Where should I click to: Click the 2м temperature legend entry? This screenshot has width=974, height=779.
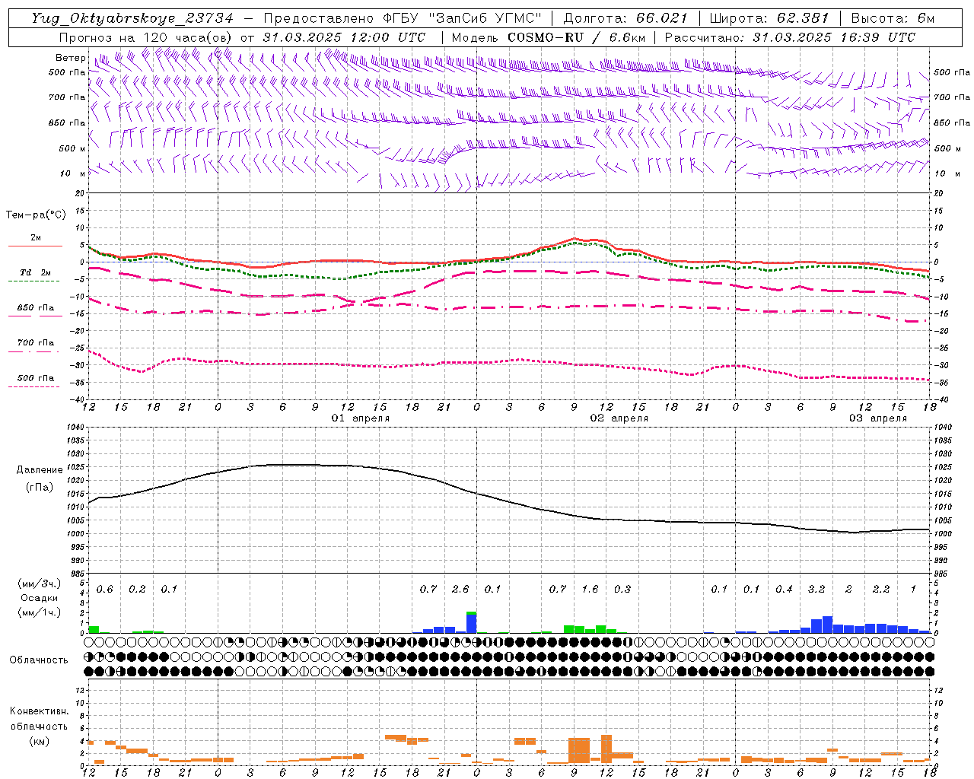pos(36,238)
